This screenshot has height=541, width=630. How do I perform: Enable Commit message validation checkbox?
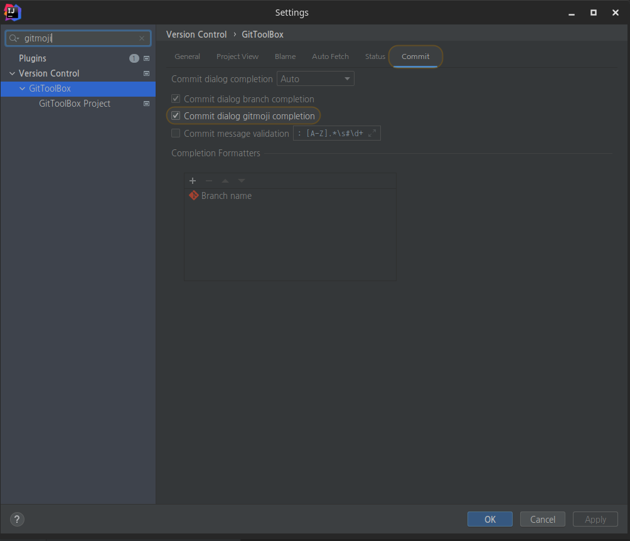(x=176, y=133)
